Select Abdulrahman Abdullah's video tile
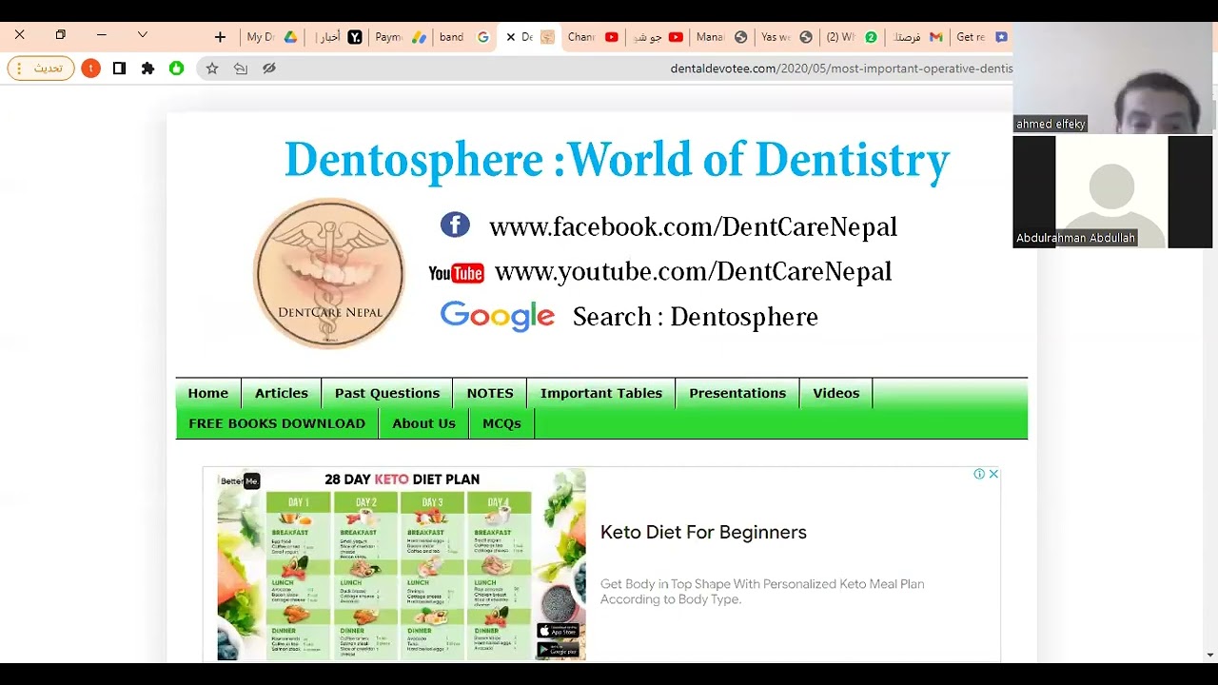 pos(1113,192)
